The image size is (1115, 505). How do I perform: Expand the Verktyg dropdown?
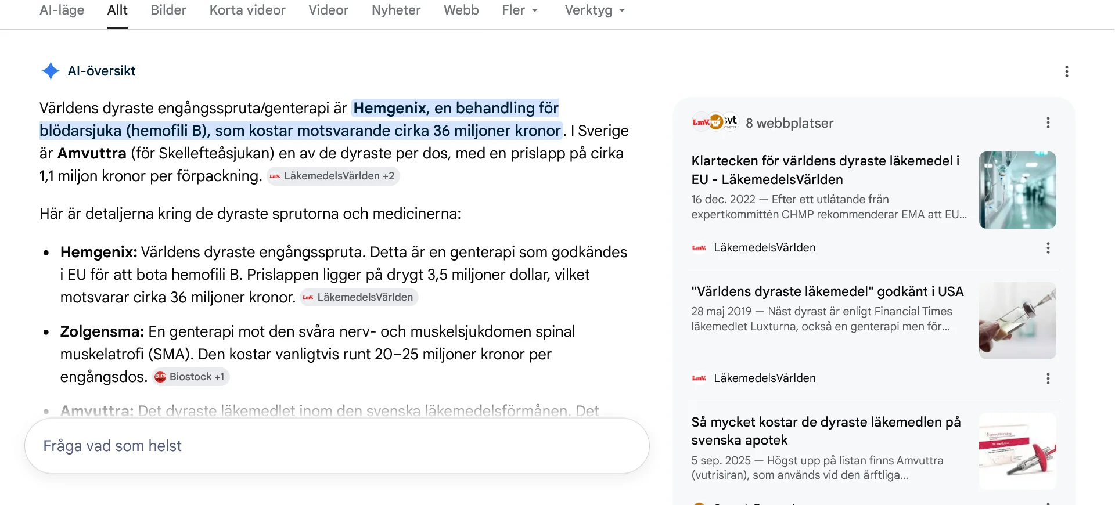pos(595,10)
